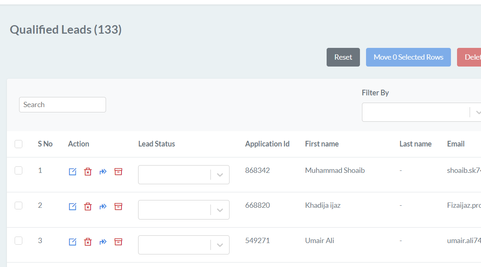Image resolution: width=481 pixels, height=267 pixels.
Task: Archive the Umair Ali lead
Action: pos(118,242)
